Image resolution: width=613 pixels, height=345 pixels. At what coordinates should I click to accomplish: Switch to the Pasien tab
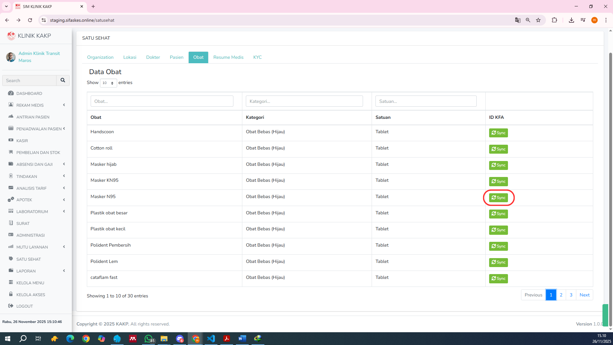coord(177,57)
